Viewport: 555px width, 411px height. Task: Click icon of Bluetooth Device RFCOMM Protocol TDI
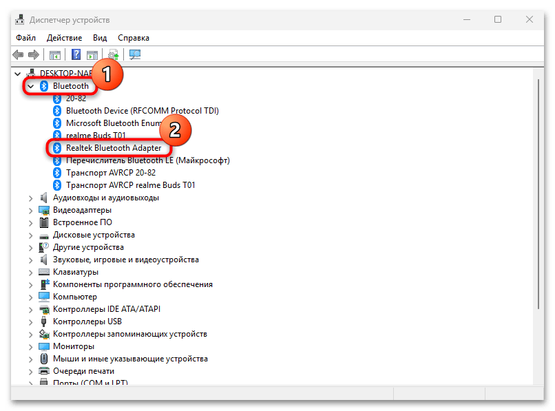57,111
